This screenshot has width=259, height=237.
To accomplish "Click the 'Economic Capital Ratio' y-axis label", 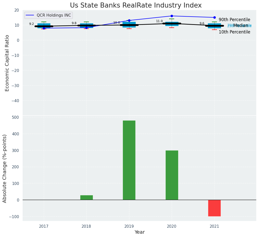I will pos(7,63).
